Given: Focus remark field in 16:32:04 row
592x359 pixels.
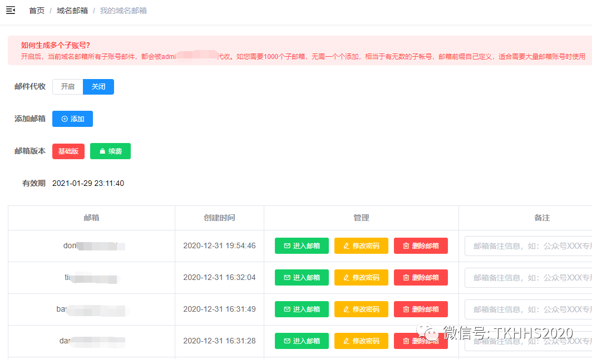Looking at the screenshot, I should pyautogui.click(x=529, y=278).
